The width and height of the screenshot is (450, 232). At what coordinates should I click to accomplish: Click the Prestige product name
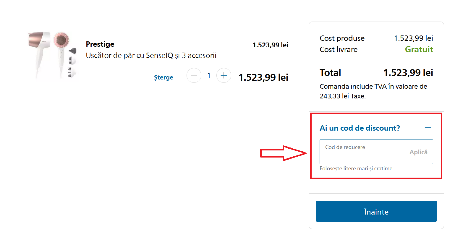click(x=100, y=44)
